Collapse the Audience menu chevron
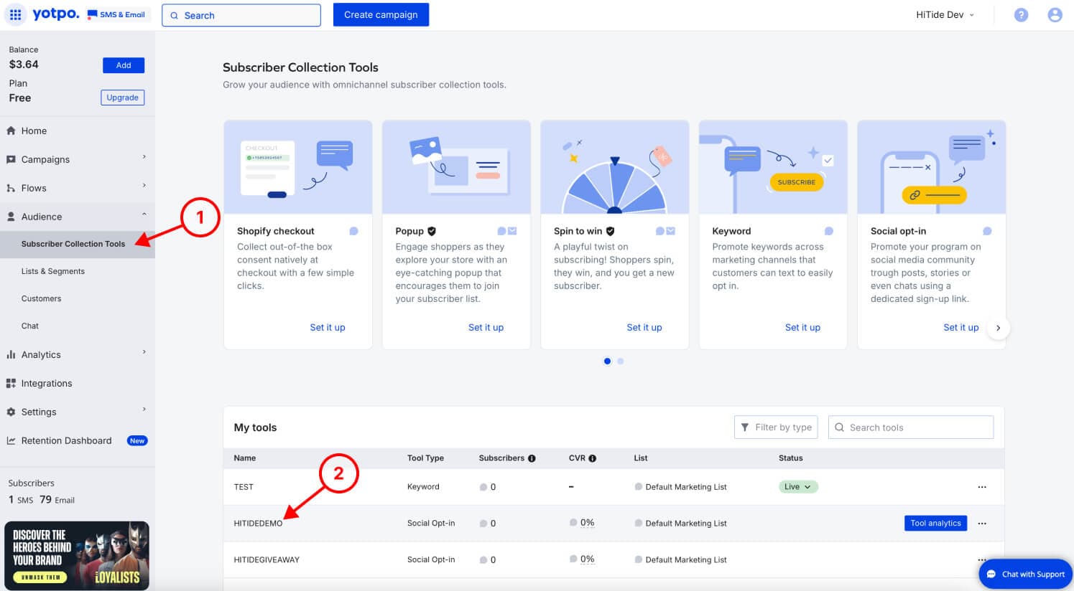The width and height of the screenshot is (1074, 591). (x=144, y=214)
